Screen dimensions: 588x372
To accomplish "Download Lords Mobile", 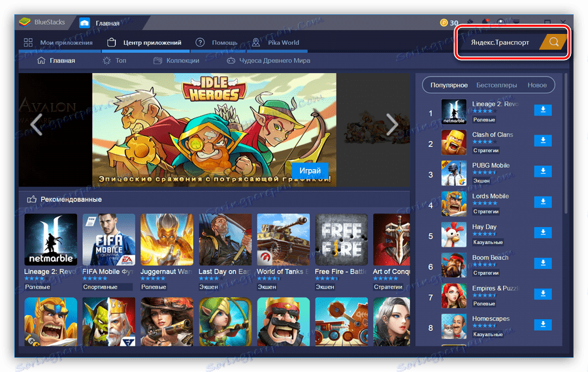I will click(x=543, y=202).
